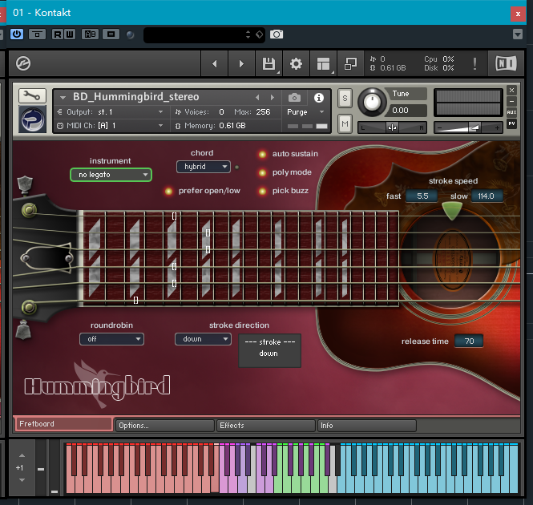533x505 pixels.
Task: Open the MIDI Ch dropdown
Action: pyautogui.click(x=111, y=126)
